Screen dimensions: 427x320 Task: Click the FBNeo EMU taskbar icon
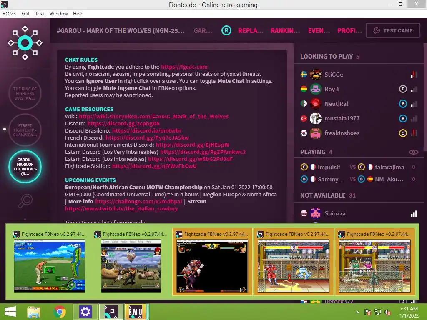[136, 312]
